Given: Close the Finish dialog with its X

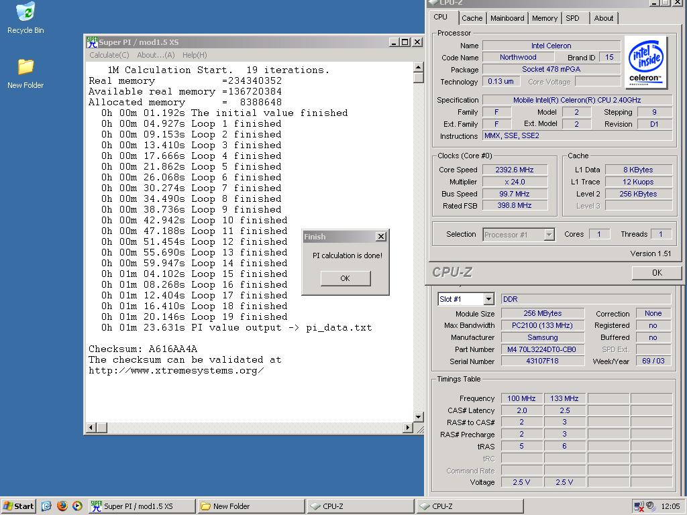Looking at the screenshot, I should [x=381, y=237].
